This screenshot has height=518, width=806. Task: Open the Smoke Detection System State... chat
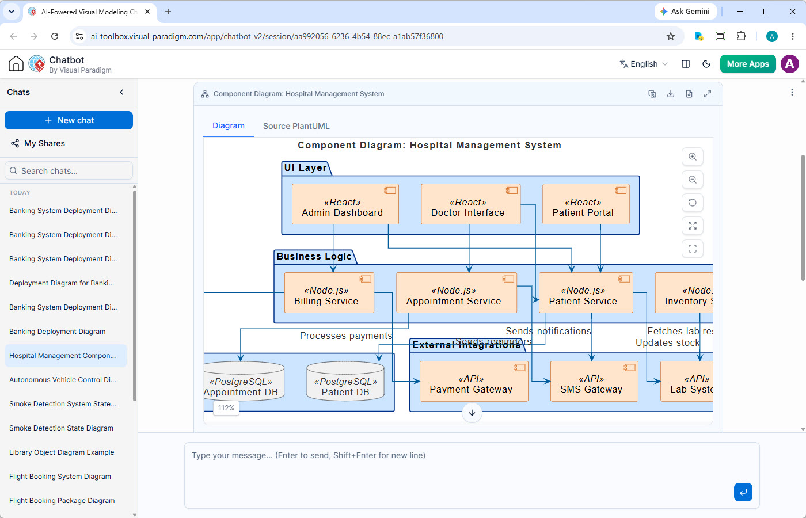pos(66,404)
